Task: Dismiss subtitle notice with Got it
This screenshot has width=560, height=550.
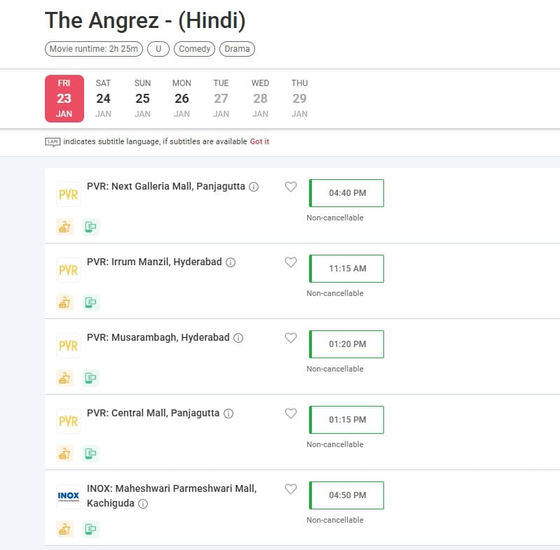Action: coord(259,141)
